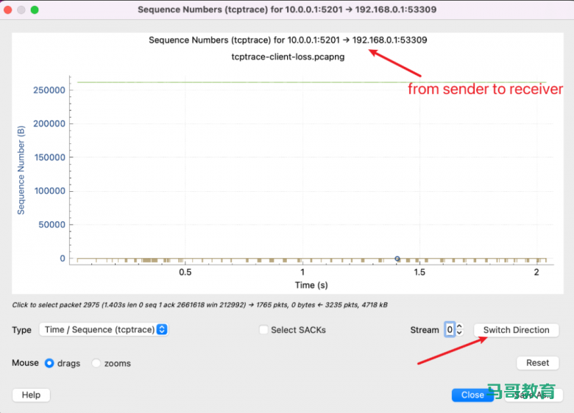This screenshot has height=413, width=574.
Task: Increment the Stream number with the up arrow
Action: coord(459,327)
